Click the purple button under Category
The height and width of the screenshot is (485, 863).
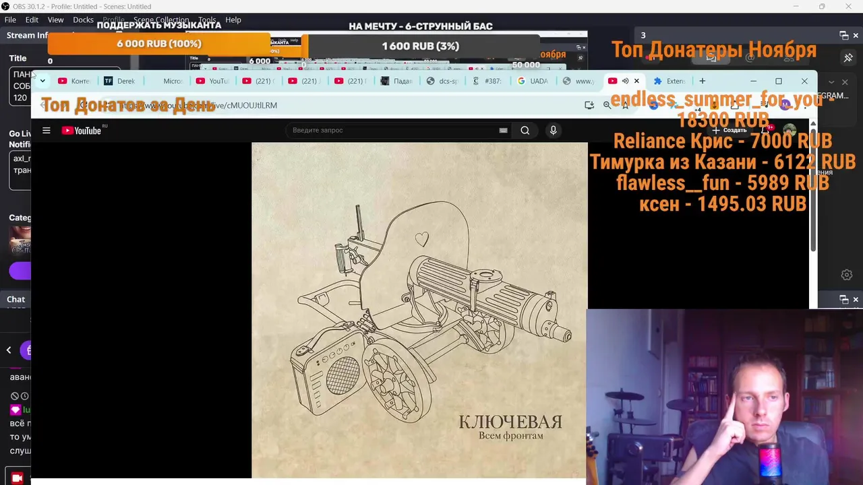tap(20, 271)
